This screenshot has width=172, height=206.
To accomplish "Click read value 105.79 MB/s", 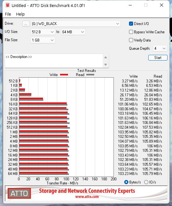I will click(x=152, y=174).
